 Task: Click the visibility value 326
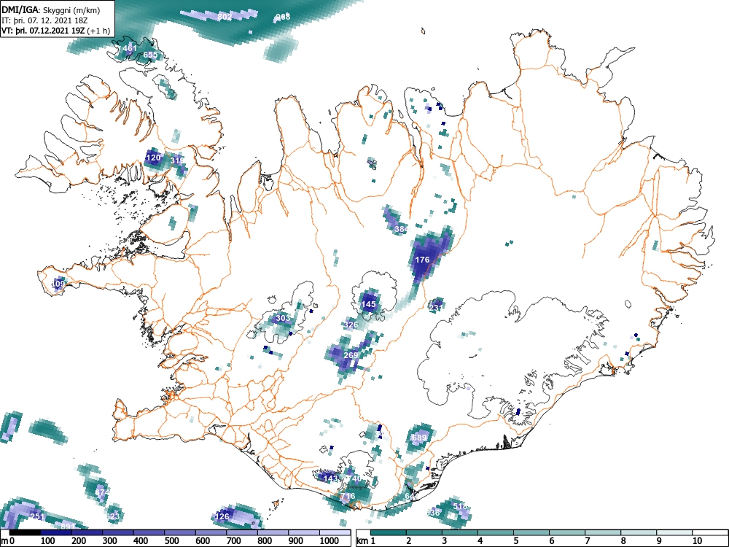[x=351, y=325]
